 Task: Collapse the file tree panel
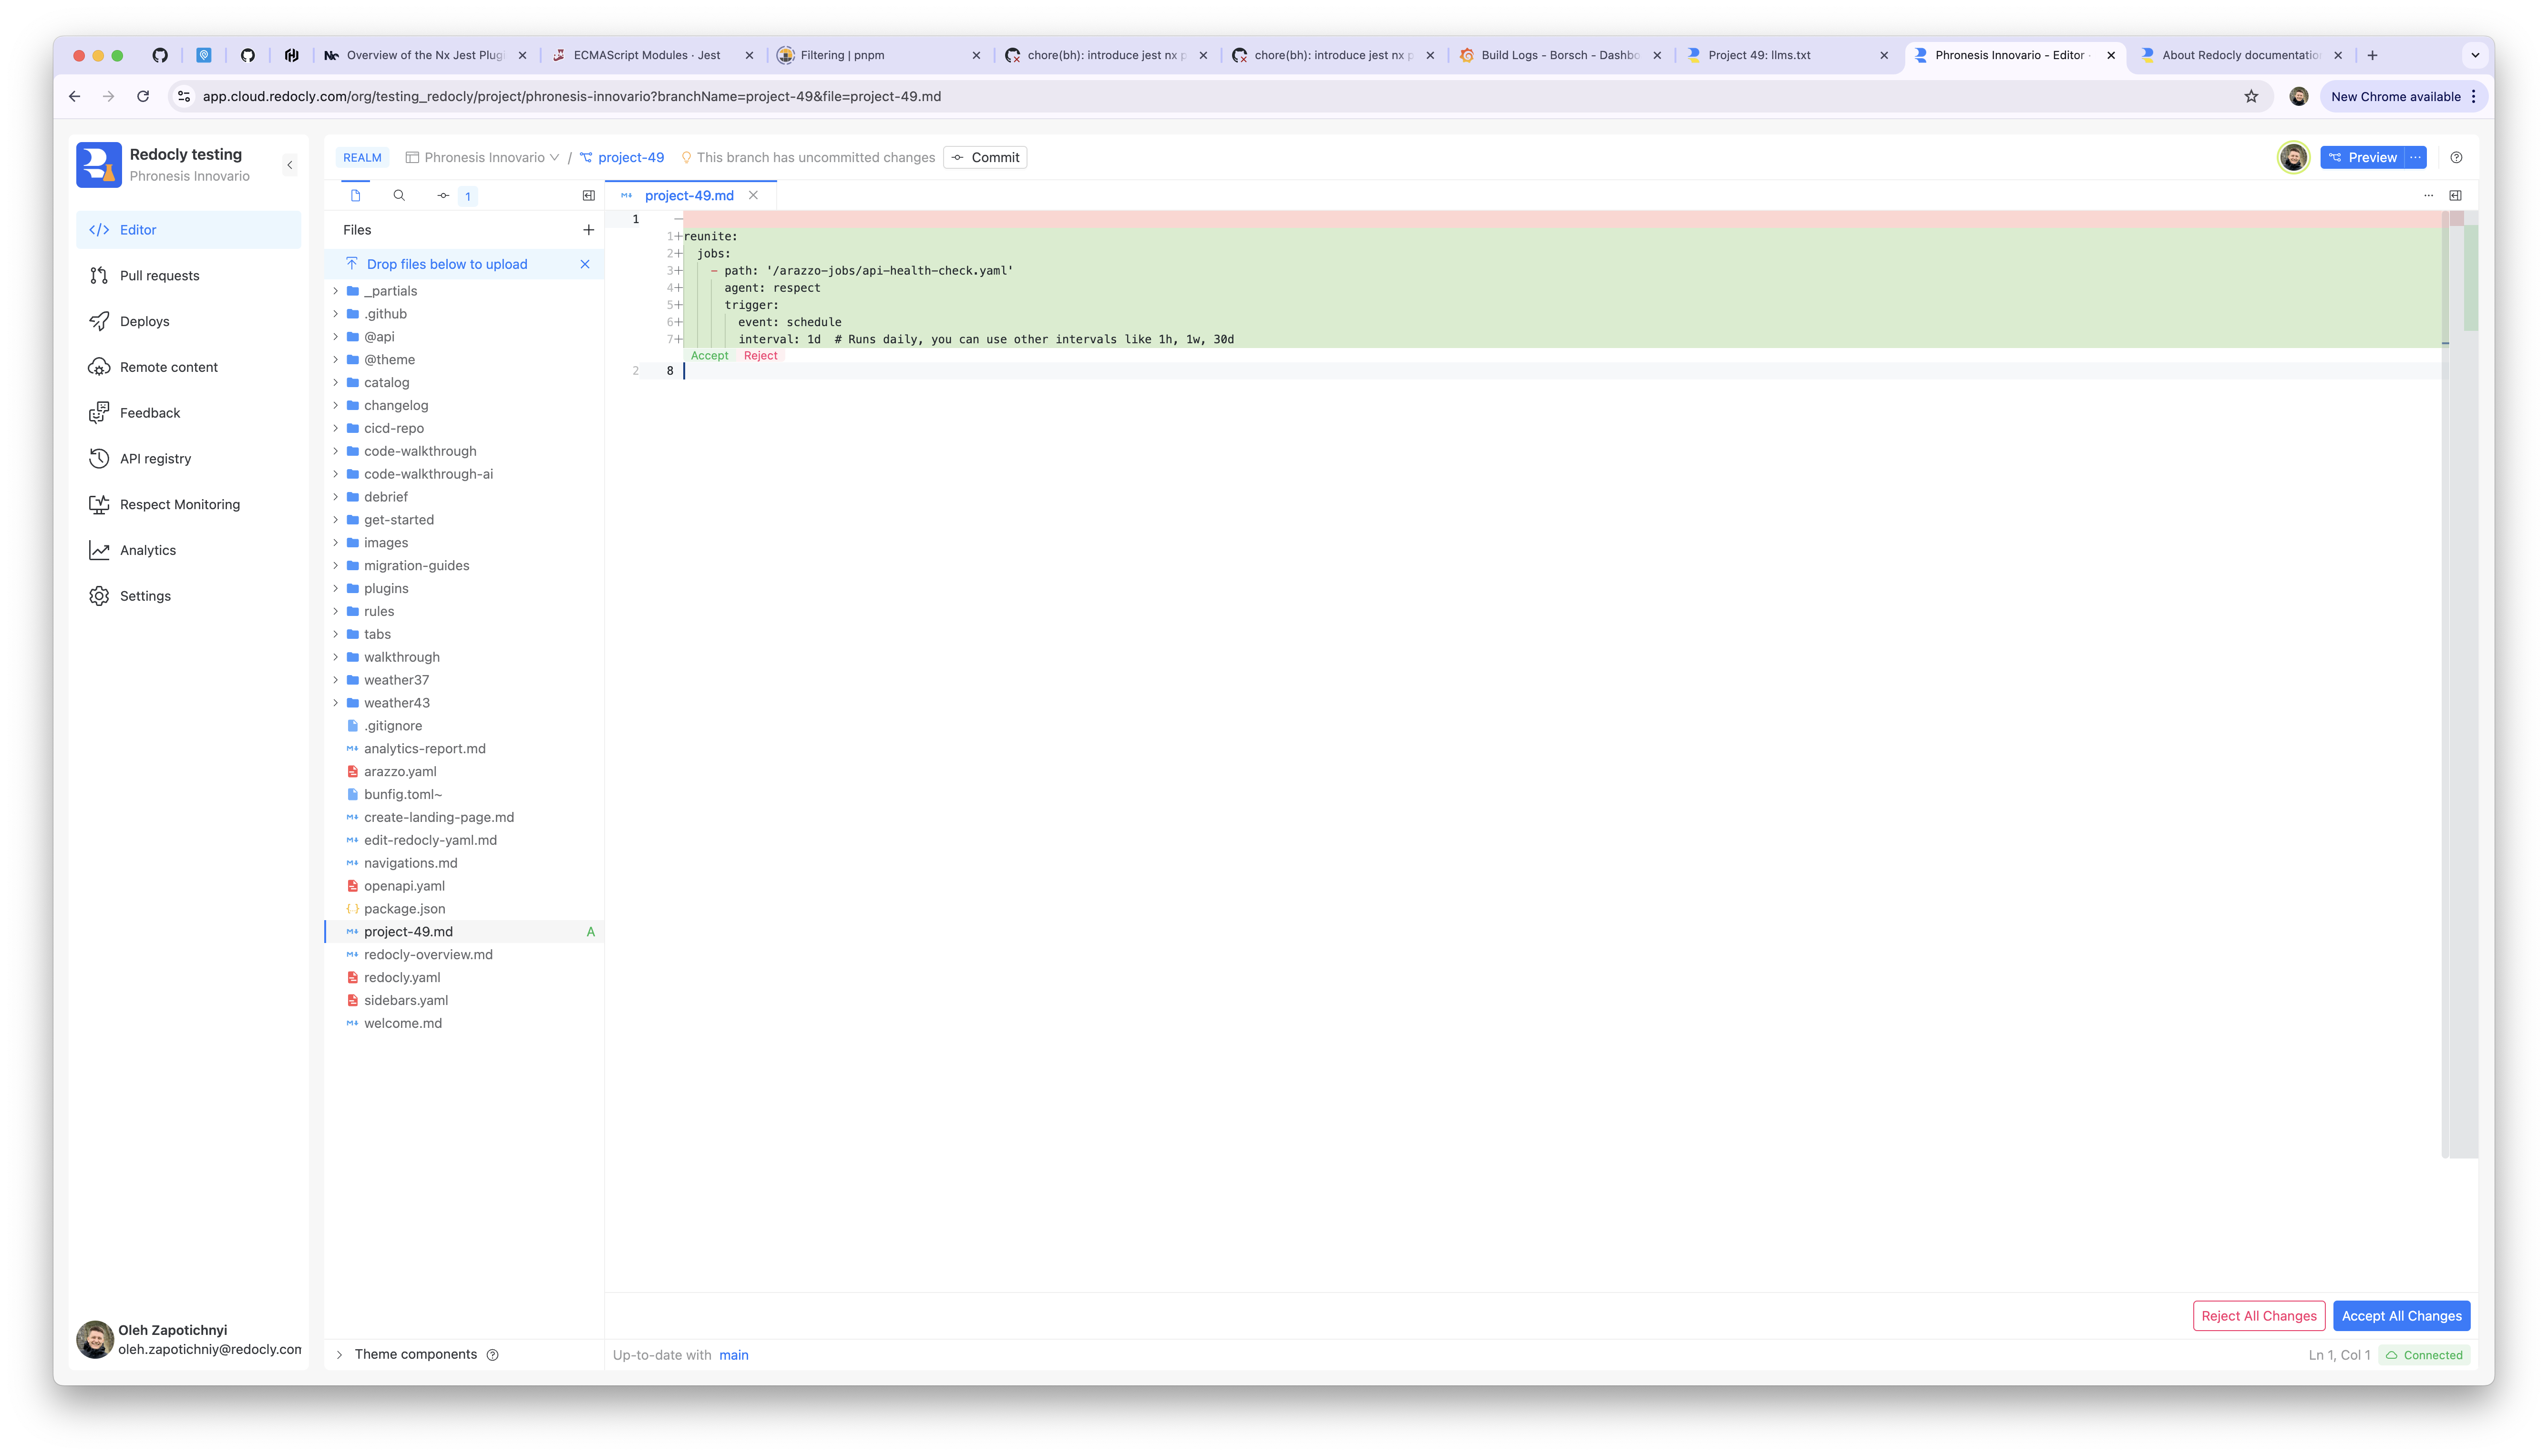[589, 196]
